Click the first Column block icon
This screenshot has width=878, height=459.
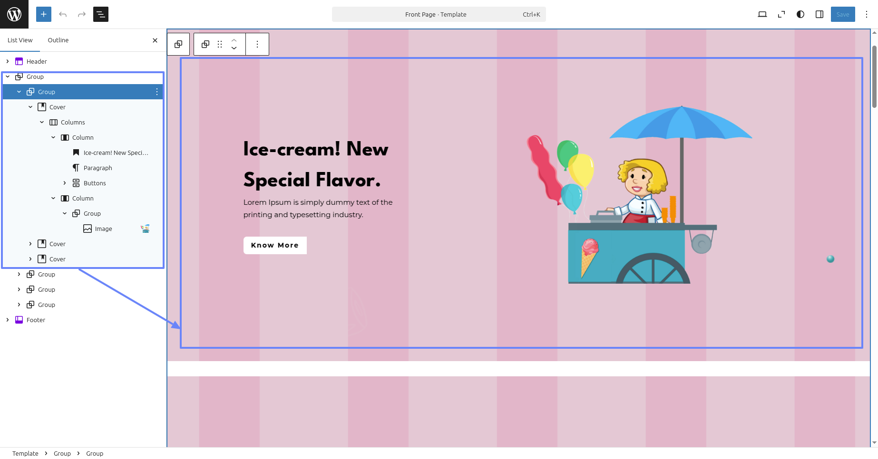pyautogui.click(x=65, y=137)
